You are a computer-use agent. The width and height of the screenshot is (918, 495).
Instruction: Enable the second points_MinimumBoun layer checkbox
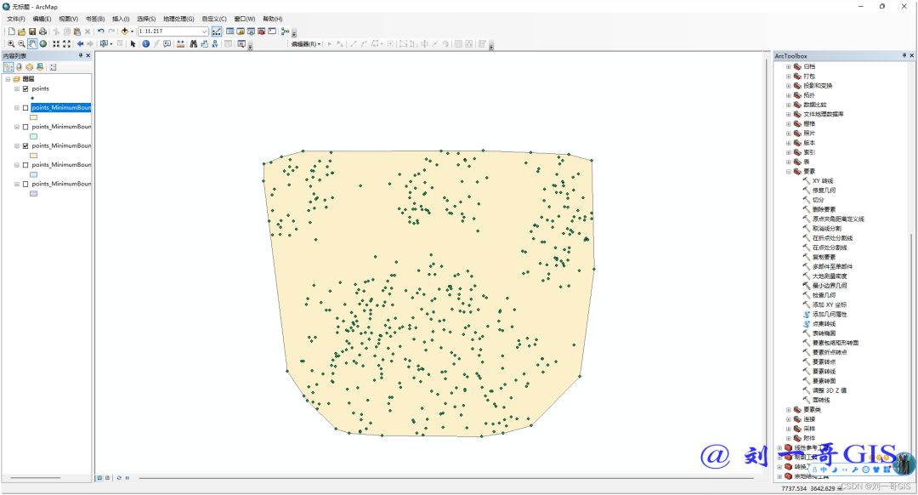point(25,127)
